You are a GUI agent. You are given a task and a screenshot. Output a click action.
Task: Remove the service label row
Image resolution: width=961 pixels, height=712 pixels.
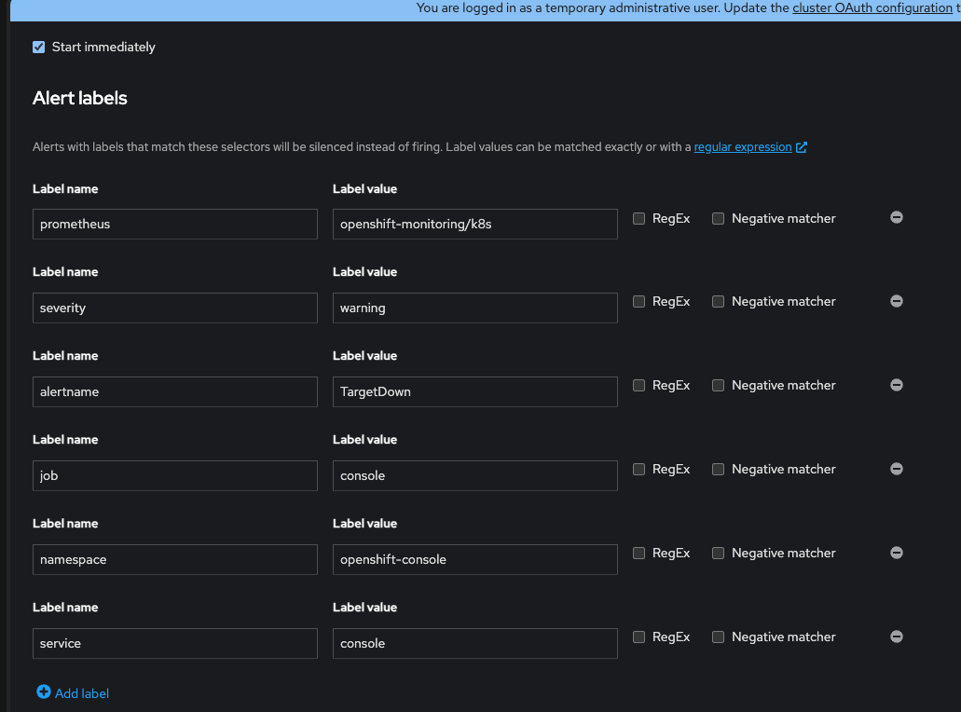tap(897, 637)
